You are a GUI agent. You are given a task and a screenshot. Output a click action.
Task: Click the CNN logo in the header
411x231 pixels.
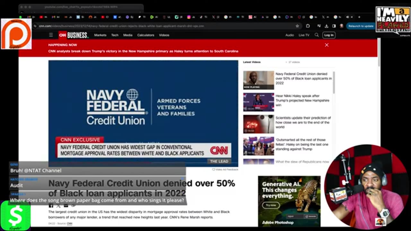(x=62, y=35)
